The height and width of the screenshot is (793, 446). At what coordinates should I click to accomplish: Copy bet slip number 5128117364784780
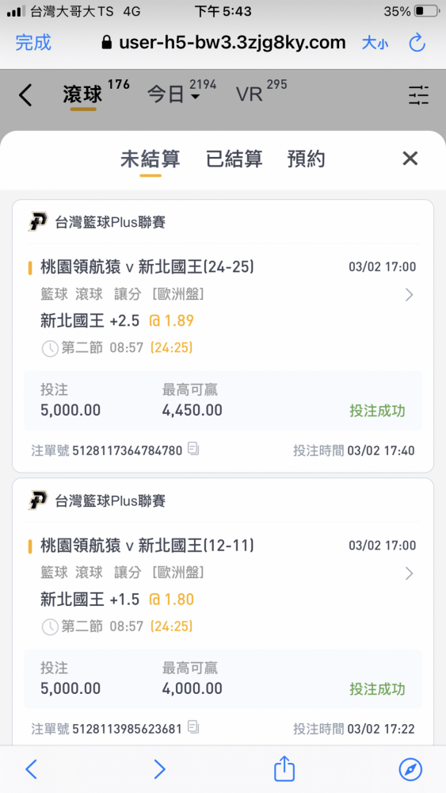(x=193, y=449)
